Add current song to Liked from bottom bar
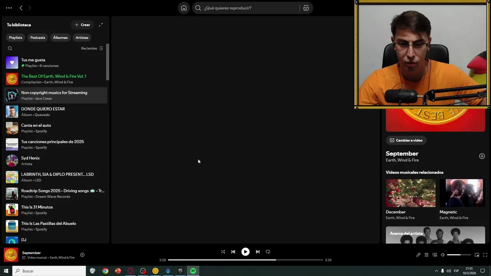 [82, 255]
